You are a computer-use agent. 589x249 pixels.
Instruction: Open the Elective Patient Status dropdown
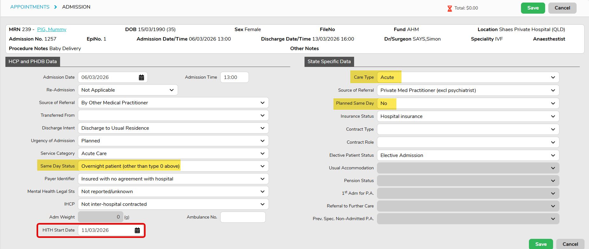(x=468, y=155)
